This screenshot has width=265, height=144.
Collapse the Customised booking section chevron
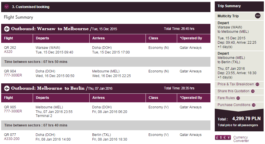click(7, 7)
